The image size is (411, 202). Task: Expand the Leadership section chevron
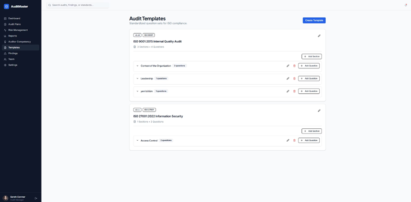[x=137, y=79]
